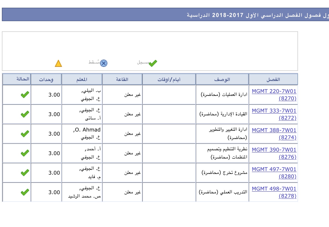Open the MGMT 333-7W01 (8272) class link
Screen dimensions: 329x227
point(274,114)
